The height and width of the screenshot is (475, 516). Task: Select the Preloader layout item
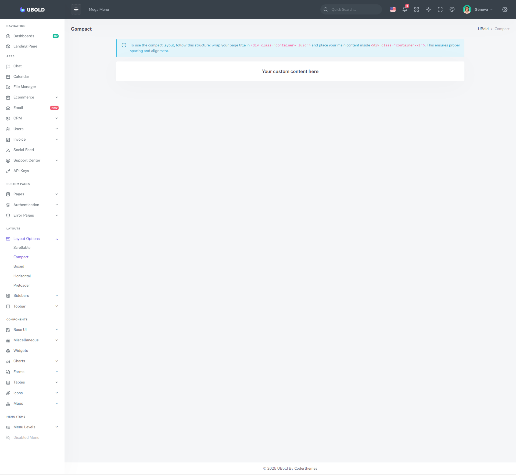[21, 285]
